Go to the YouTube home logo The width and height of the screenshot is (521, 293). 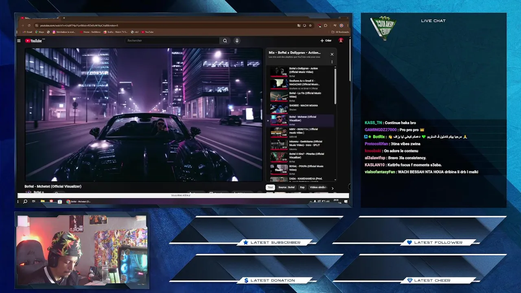click(x=34, y=41)
